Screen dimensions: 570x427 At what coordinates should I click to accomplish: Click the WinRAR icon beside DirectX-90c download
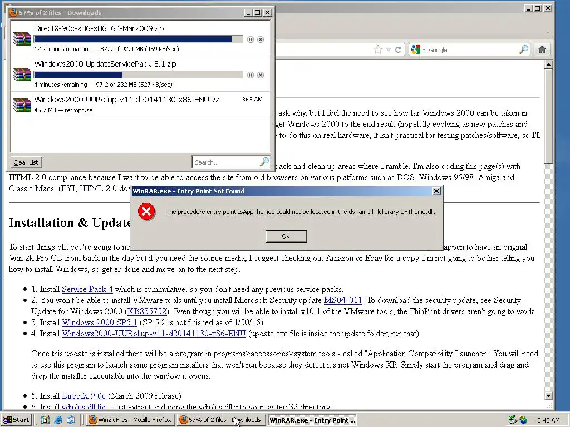22,39
